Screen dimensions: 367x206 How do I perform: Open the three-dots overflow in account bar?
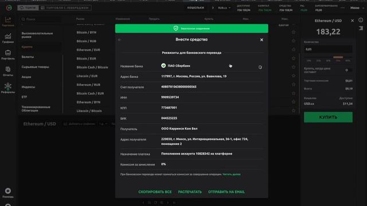[x=343, y=7]
